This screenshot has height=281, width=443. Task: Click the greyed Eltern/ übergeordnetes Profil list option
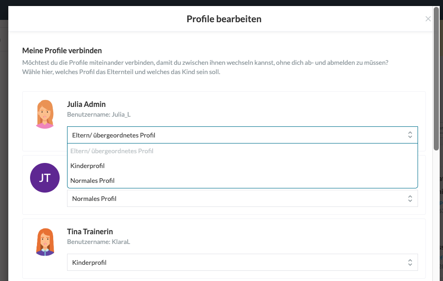[x=112, y=151]
